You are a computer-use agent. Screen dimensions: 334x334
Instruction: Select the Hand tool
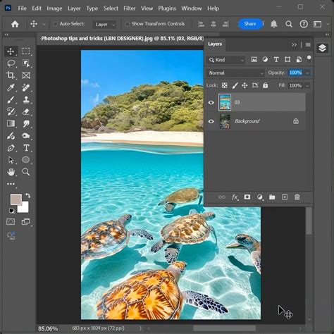click(11, 172)
